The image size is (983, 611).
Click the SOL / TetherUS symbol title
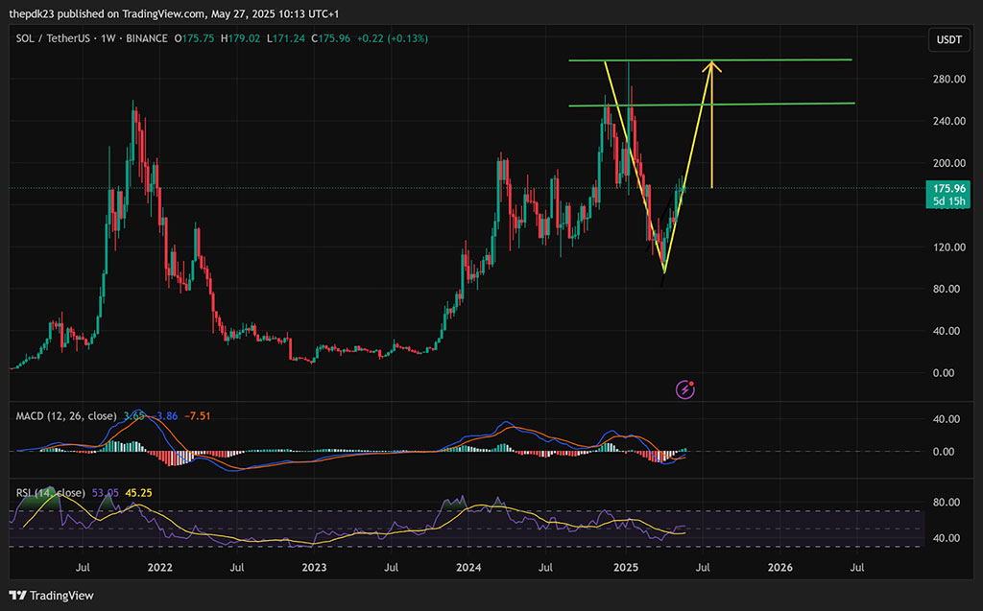pos(54,38)
